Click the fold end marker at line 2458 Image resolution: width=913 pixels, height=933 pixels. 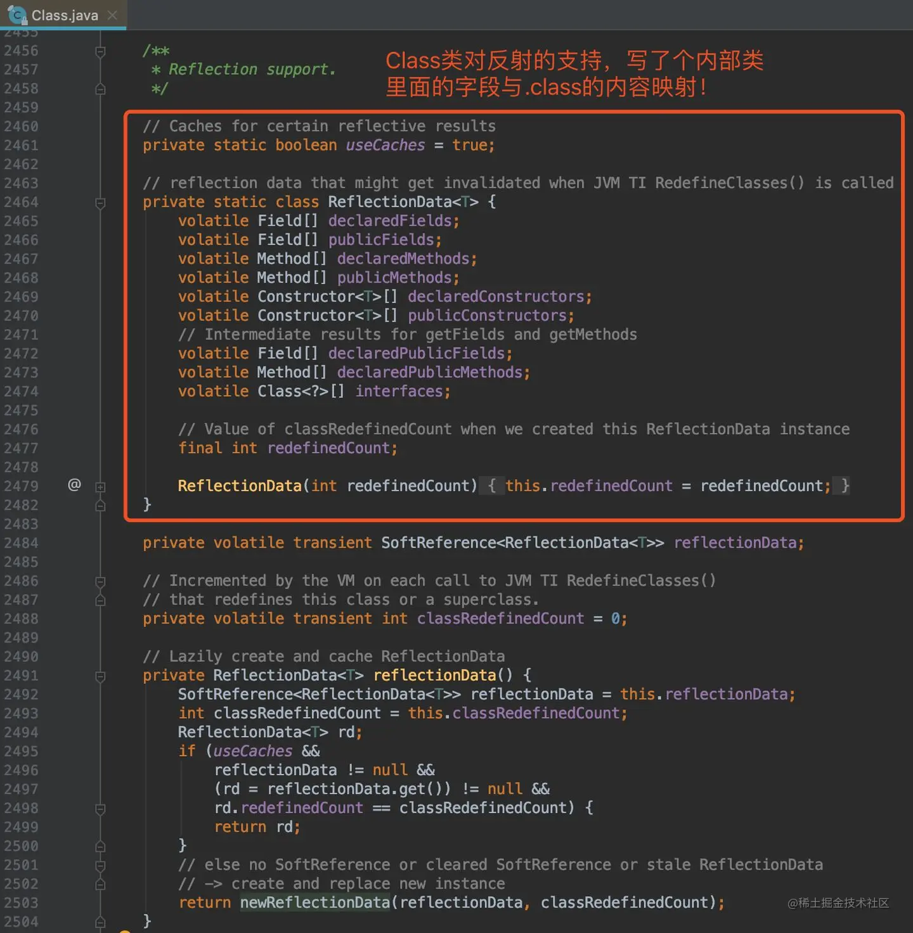(x=100, y=89)
